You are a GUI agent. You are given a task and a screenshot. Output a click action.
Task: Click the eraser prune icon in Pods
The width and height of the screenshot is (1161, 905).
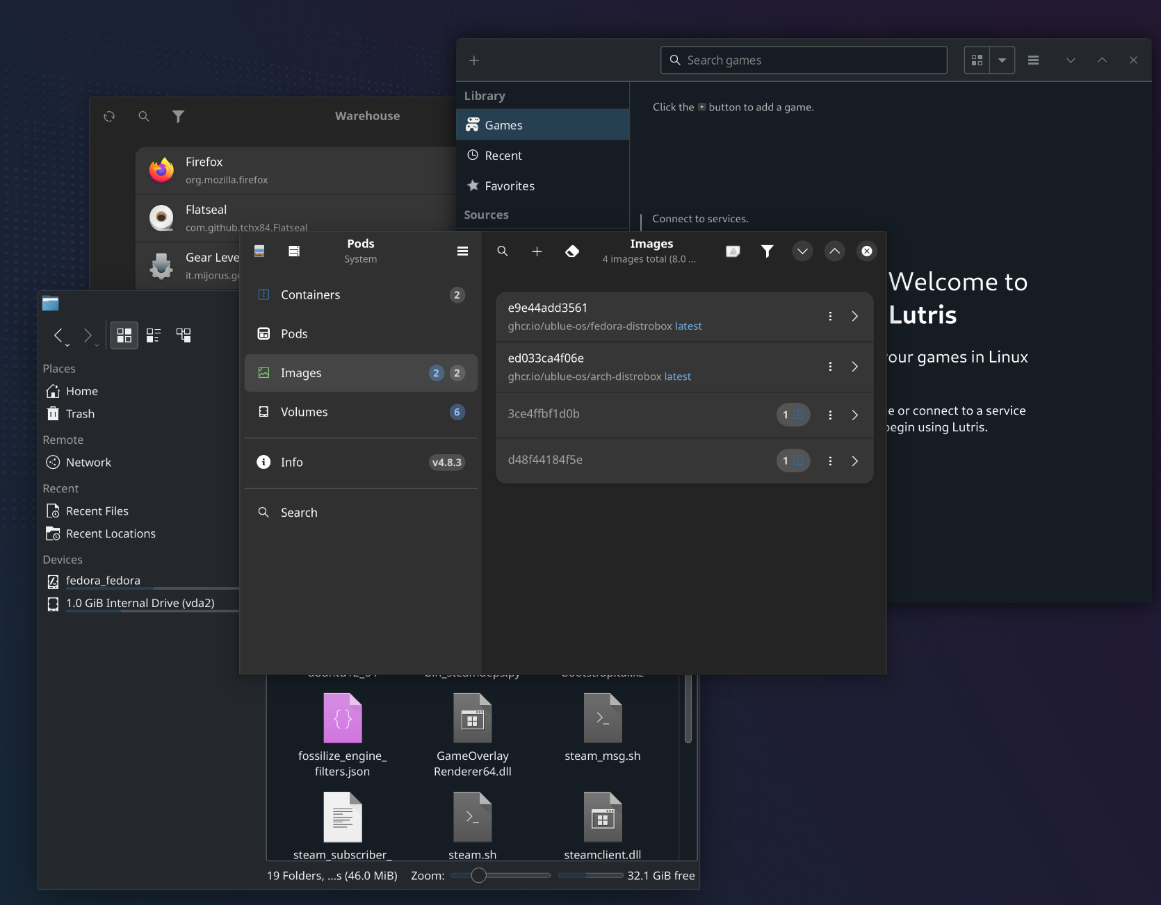pos(572,251)
